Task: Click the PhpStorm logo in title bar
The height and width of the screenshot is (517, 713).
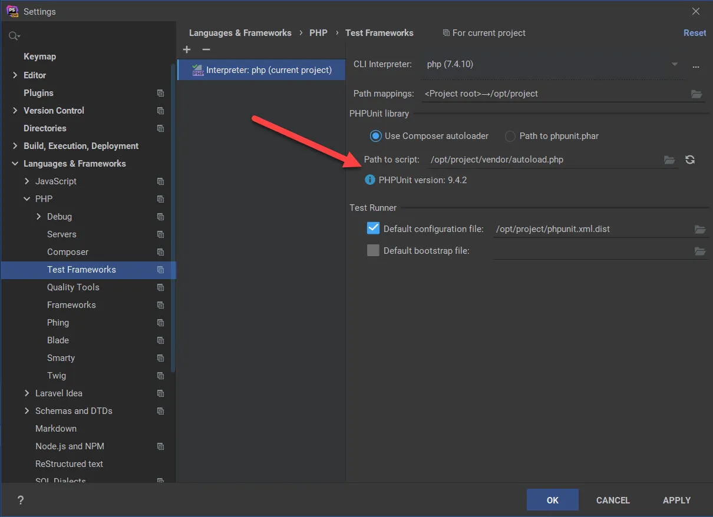Action: (12, 11)
